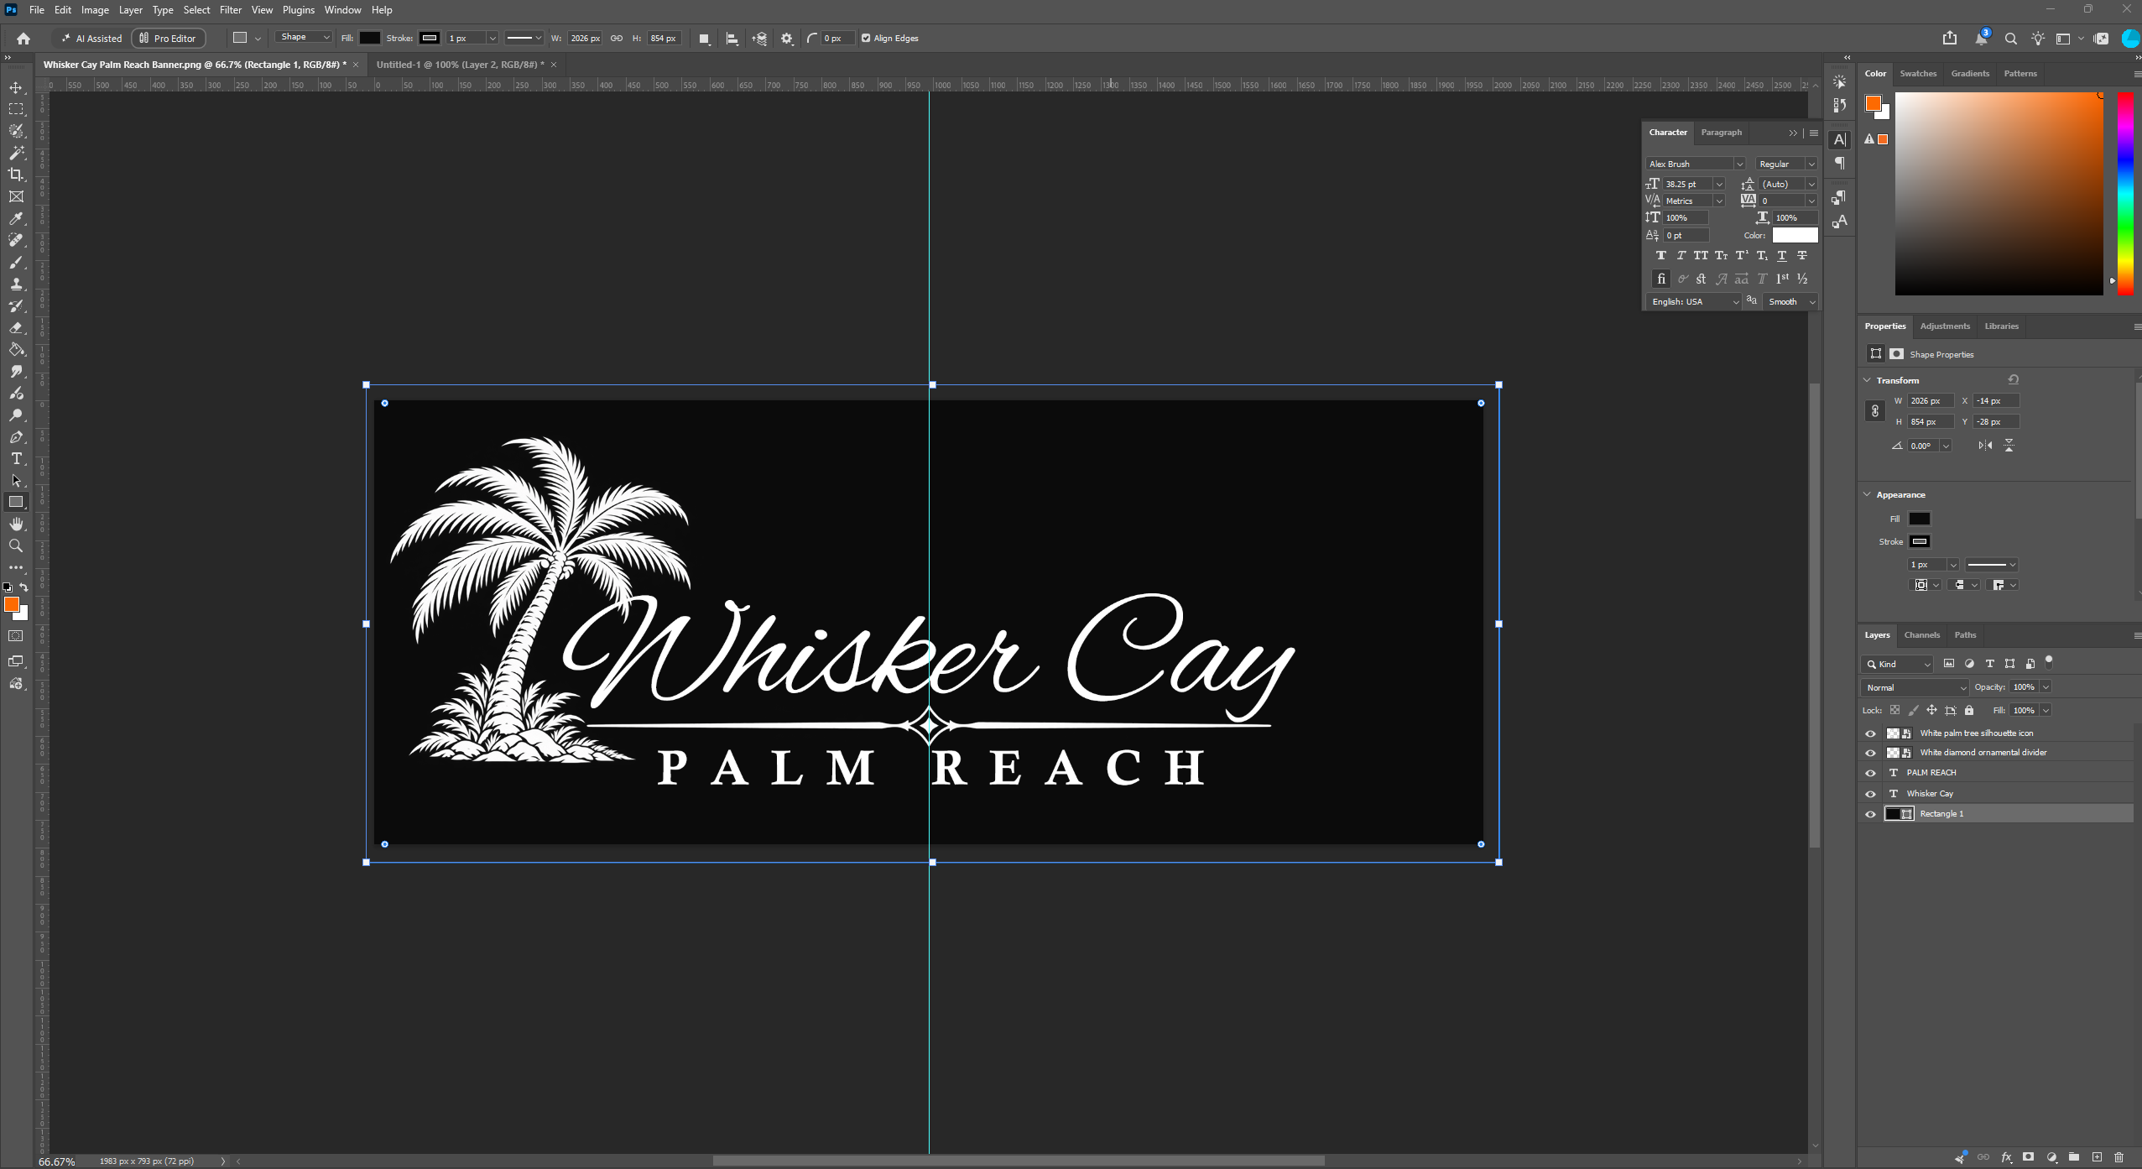2142x1169 pixels.
Task: Select the Crop tool
Action: [x=16, y=175]
